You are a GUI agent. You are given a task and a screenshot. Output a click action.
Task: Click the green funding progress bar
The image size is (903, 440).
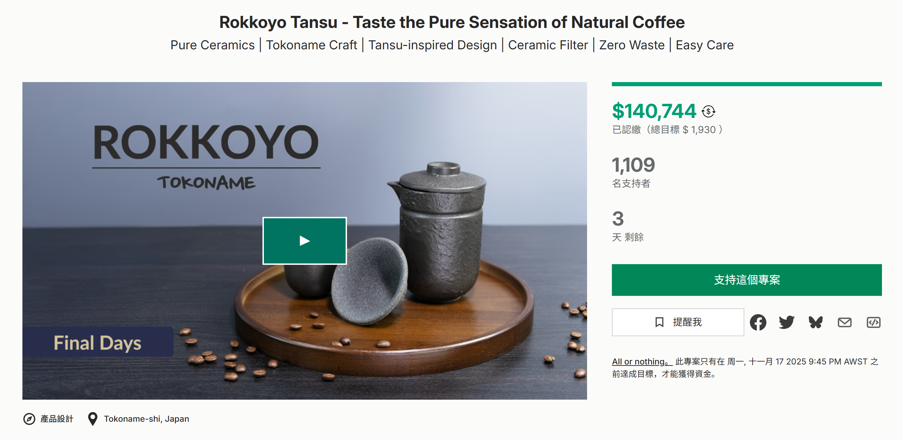747,84
